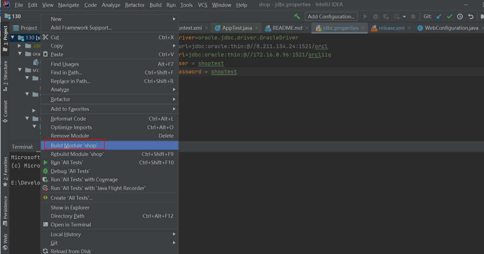Open the VCS menu in menu bar
Viewport: 484px width, 254px height.
[202, 5]
